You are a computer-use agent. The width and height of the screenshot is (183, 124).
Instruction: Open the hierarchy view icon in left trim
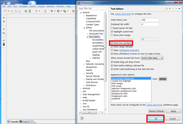4,22
